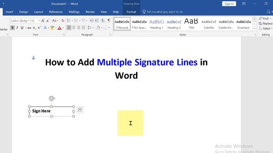Toggle Underline formatting

[x=22, y=28]
